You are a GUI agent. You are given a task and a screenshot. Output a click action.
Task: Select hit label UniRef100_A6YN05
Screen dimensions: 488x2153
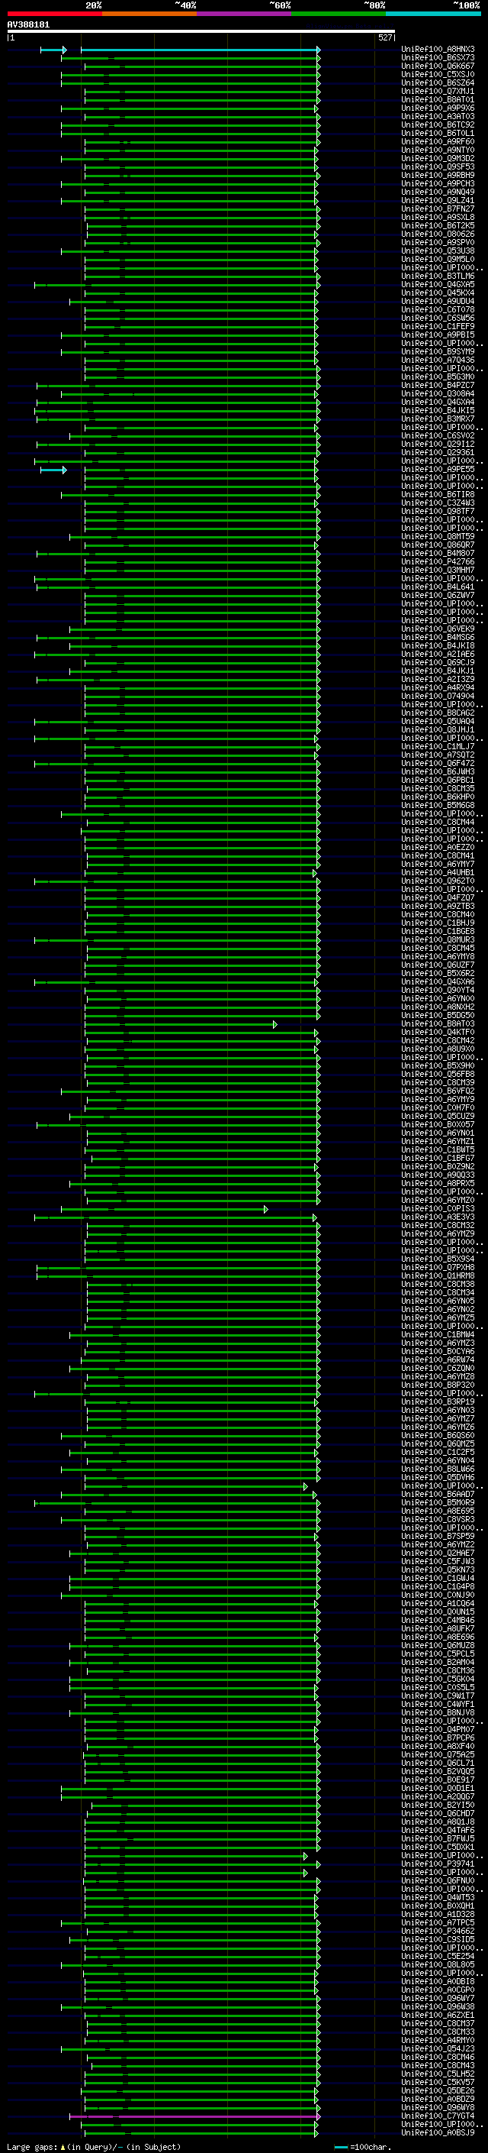coord(438,1301)
